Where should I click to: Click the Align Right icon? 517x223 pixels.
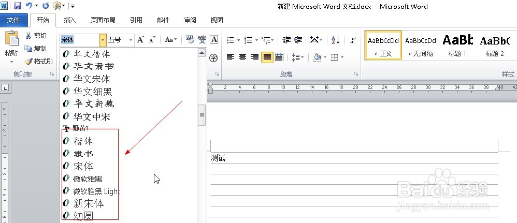click(254, 57)
